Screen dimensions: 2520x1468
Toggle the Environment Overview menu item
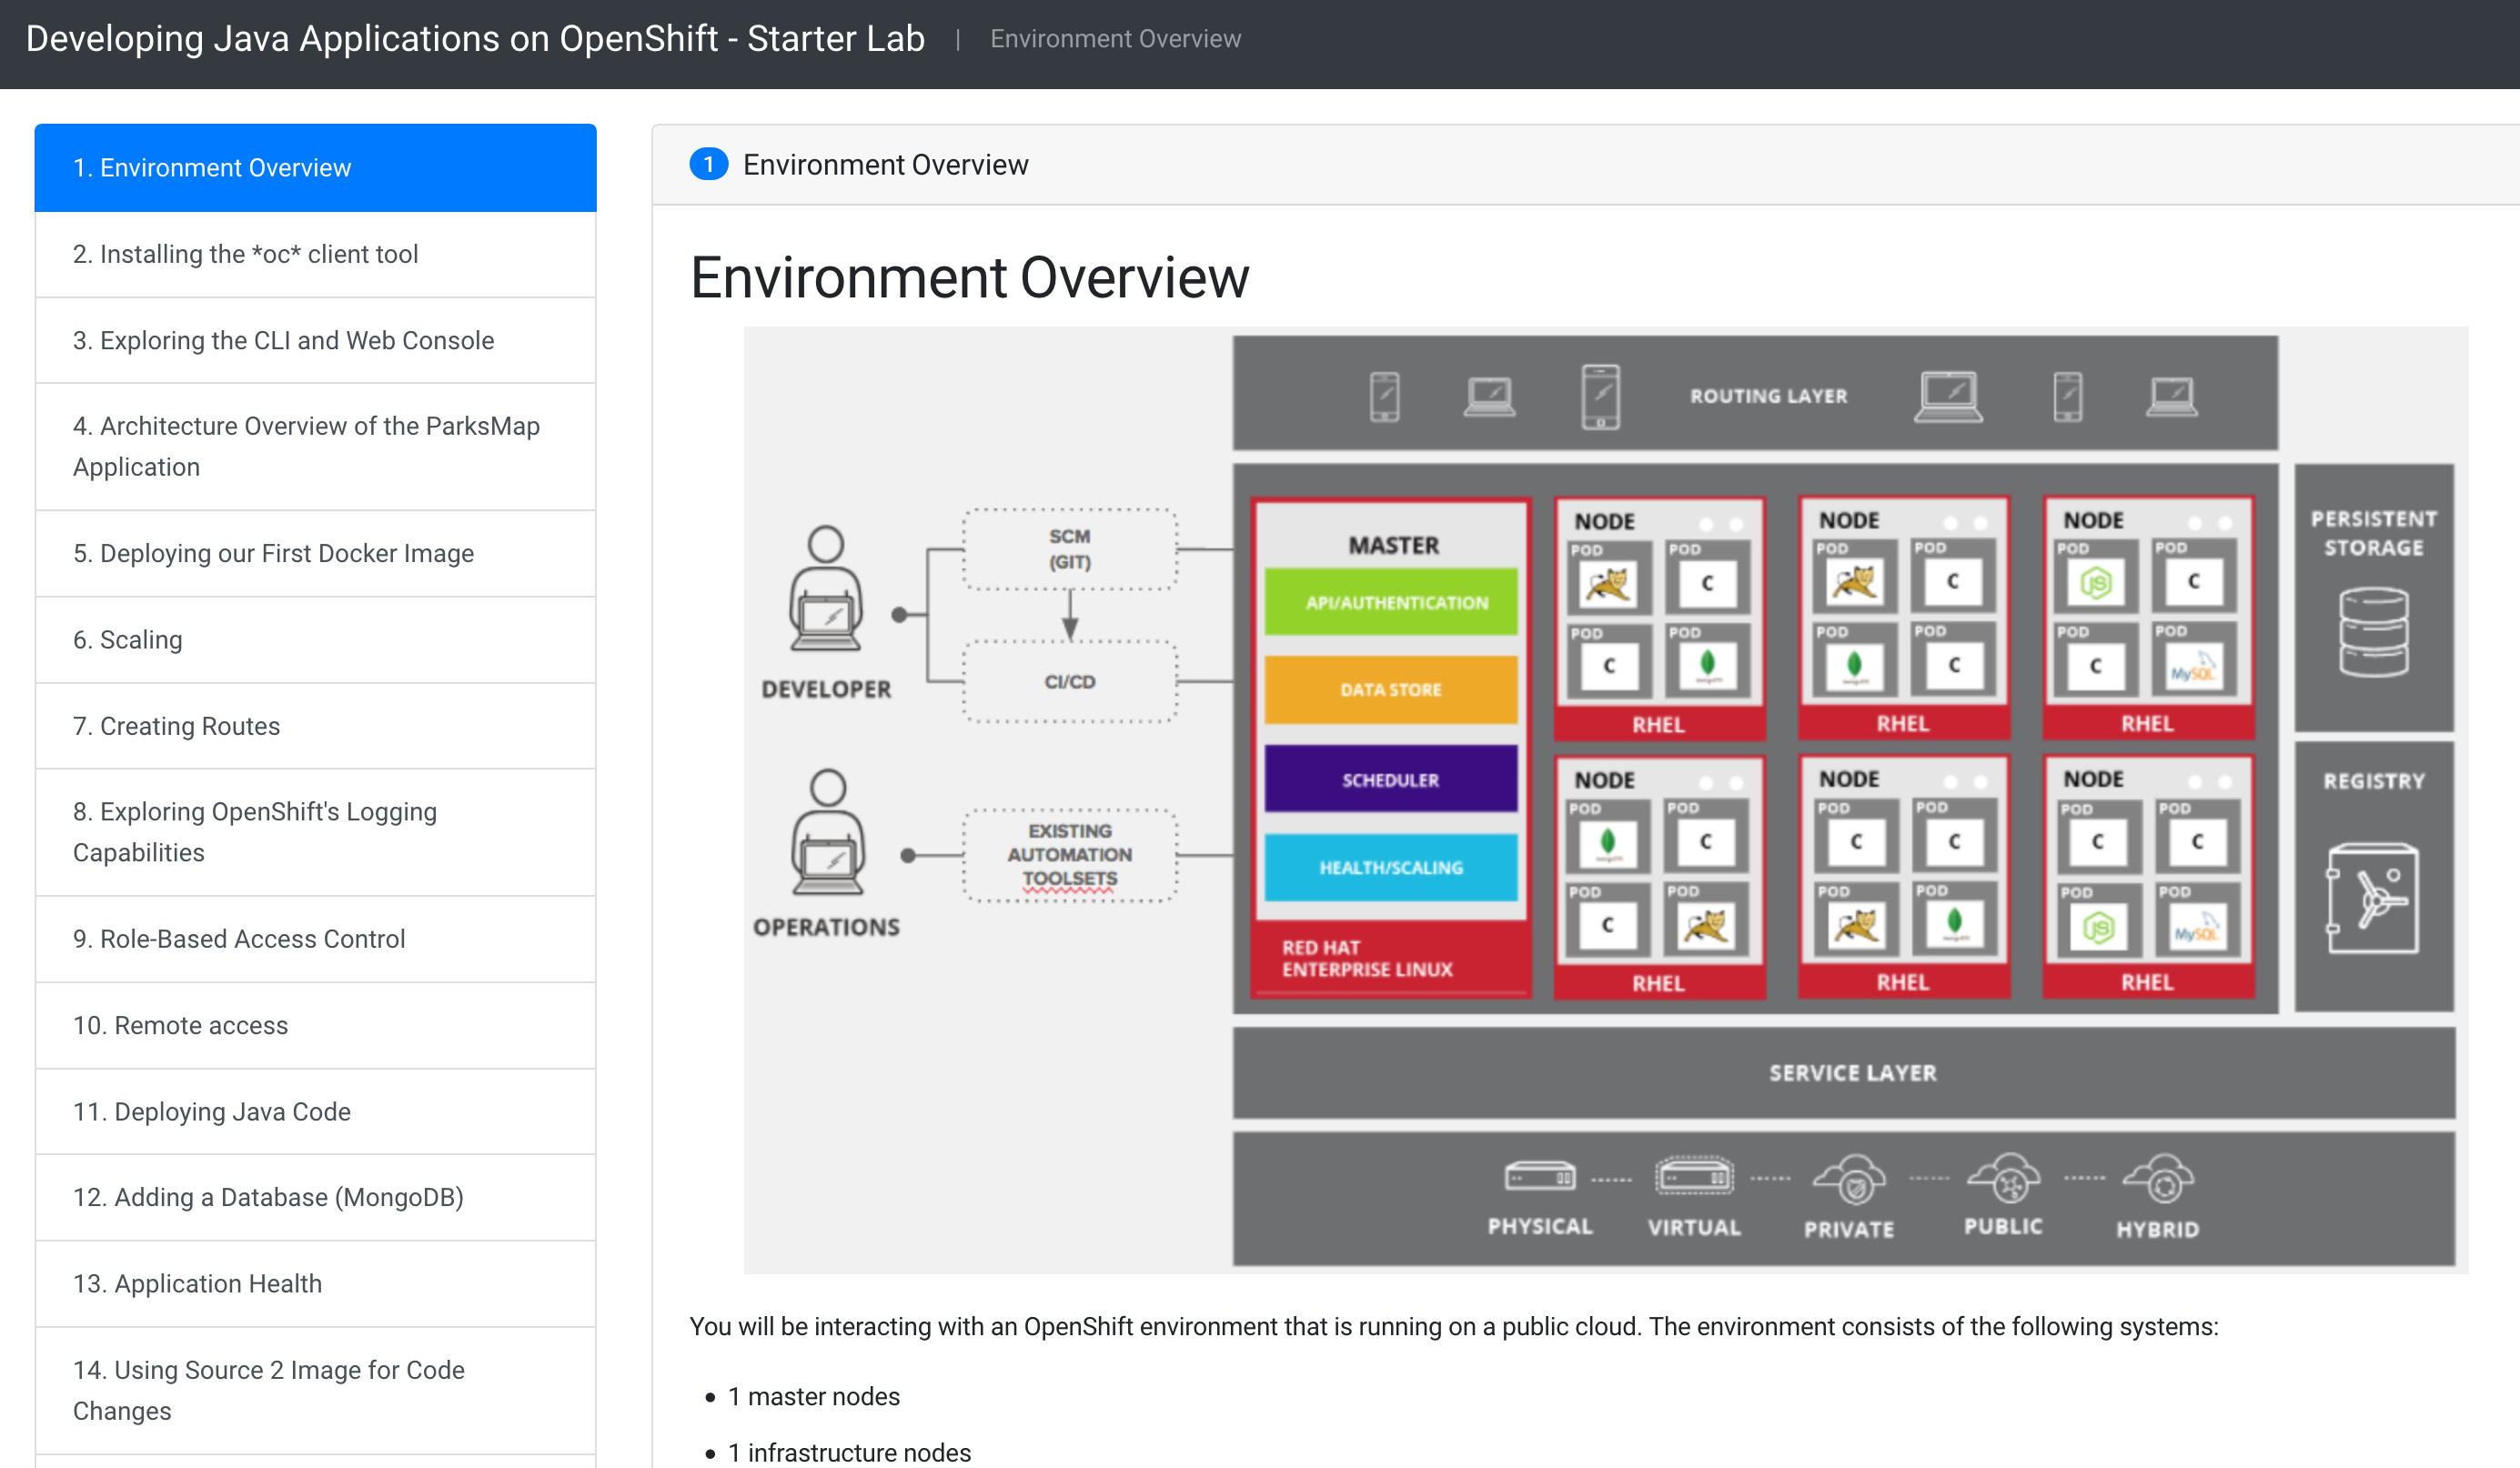[318, 167]
